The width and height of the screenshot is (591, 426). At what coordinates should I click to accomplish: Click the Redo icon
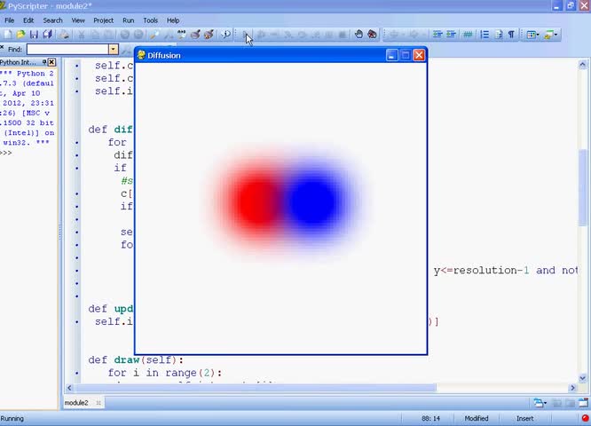pos(138,35)
